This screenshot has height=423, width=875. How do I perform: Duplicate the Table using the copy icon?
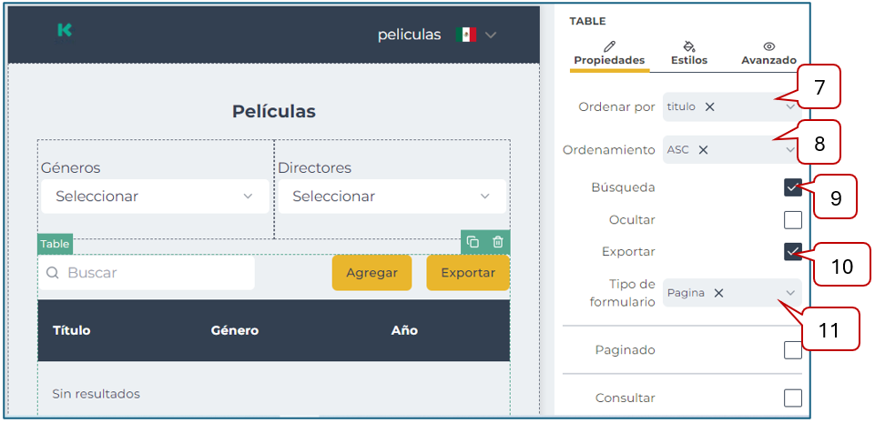(x=473, y=242)
